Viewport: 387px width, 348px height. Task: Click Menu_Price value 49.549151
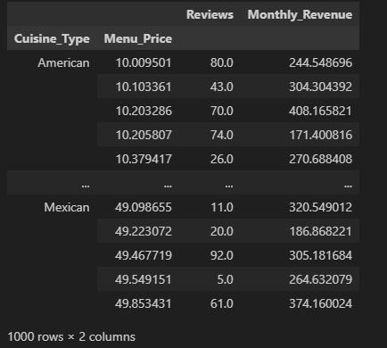point(144,279)
